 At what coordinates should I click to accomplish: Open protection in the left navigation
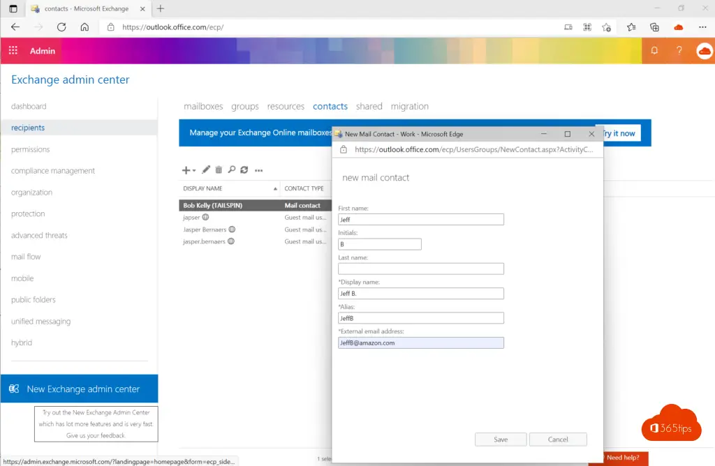coord(28,213)
